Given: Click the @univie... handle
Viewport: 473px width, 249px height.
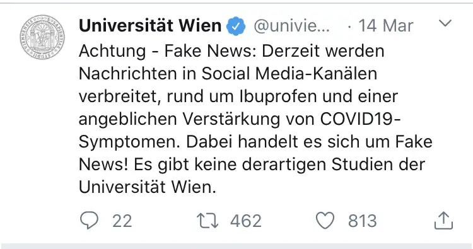Looking at the screenshot, I should (291, 26).
